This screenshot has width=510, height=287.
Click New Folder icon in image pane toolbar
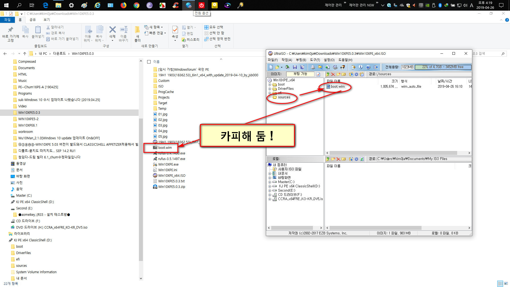coord(338,74)
